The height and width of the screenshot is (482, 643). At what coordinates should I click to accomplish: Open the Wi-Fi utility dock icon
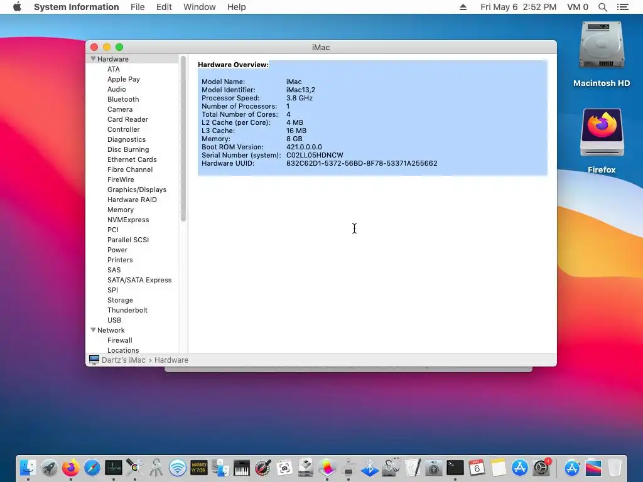point(177,468)
